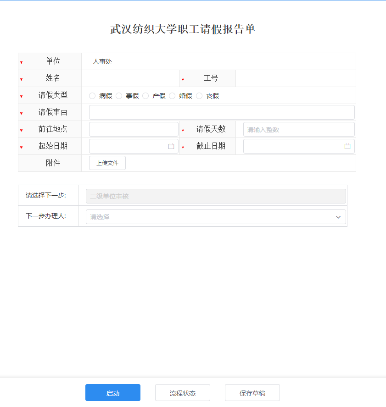Image resolution: width=386 pixels, height=407 pixels.
Task: Click the 请假类型 label
Action: point(53,95)
